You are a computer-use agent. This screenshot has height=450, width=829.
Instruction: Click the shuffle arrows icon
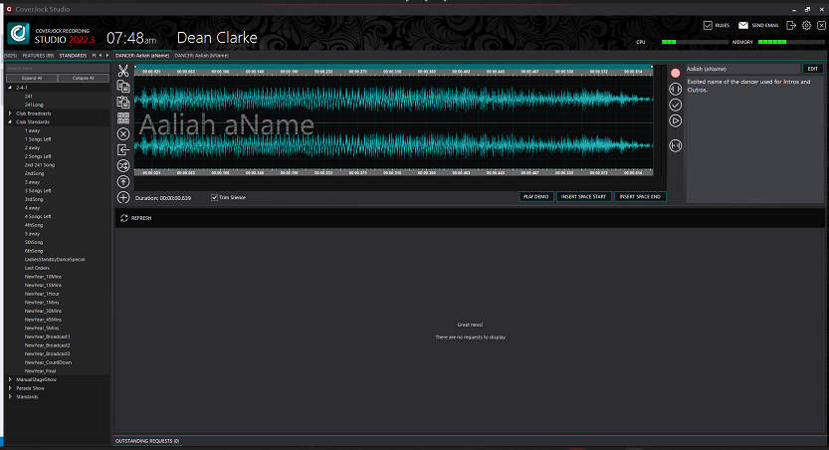(123, 165)
